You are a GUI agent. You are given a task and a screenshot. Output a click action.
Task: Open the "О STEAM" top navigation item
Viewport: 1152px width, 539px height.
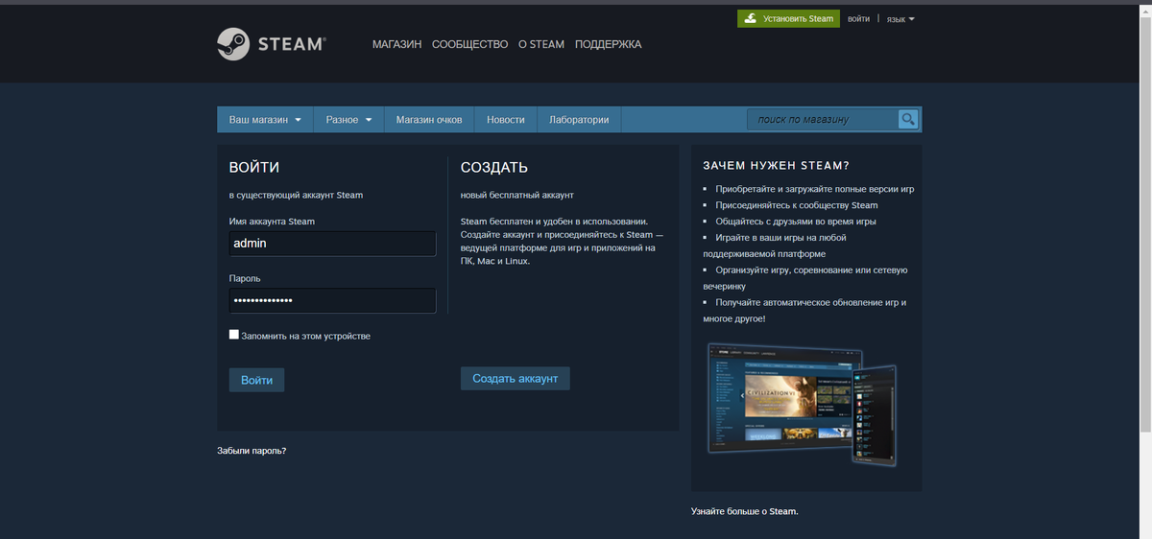coord(541,44)
